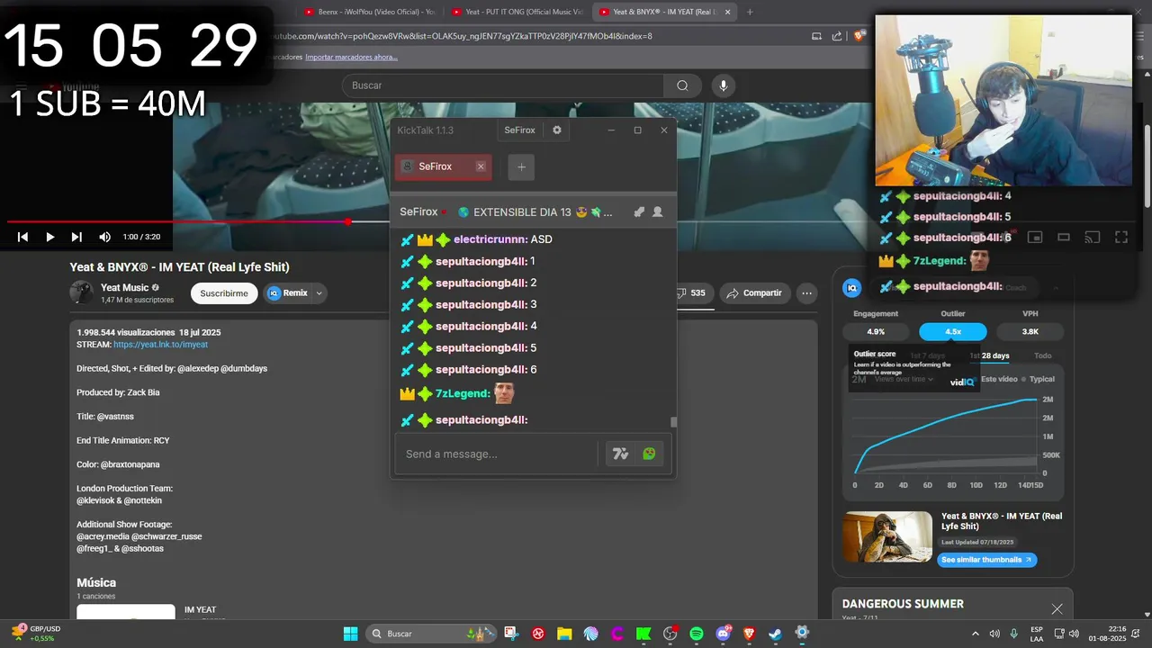
Task: Click the SeFirox account button in KickTalk title bar
Action: tap(519, 130)
